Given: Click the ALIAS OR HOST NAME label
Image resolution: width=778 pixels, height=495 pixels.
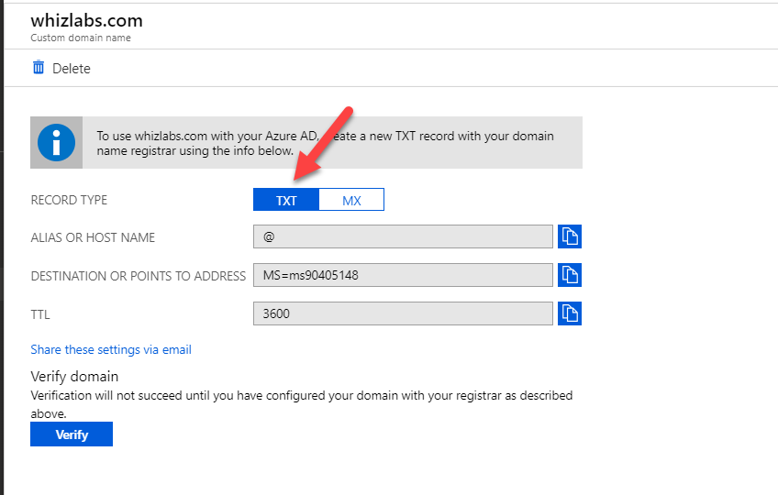Looking at the screenshot, I should (93, 238).
